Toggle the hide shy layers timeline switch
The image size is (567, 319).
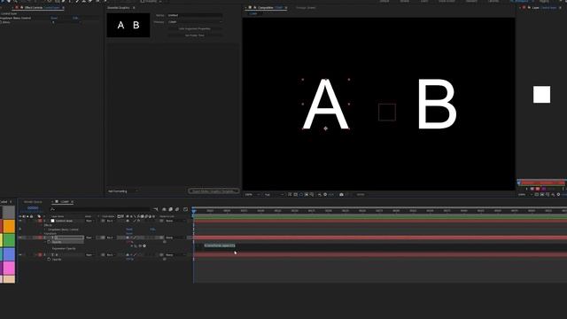click(x=164, y=209)
